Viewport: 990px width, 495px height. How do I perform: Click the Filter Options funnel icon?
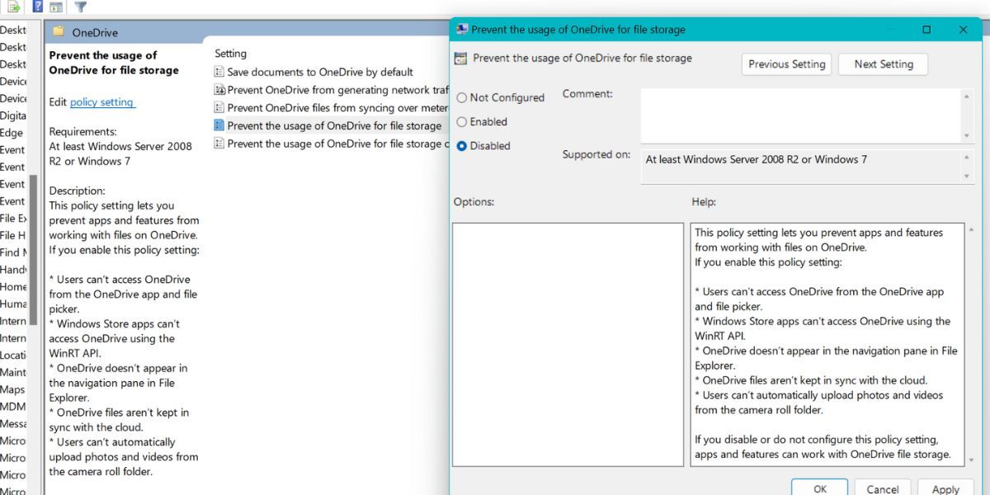80,7
